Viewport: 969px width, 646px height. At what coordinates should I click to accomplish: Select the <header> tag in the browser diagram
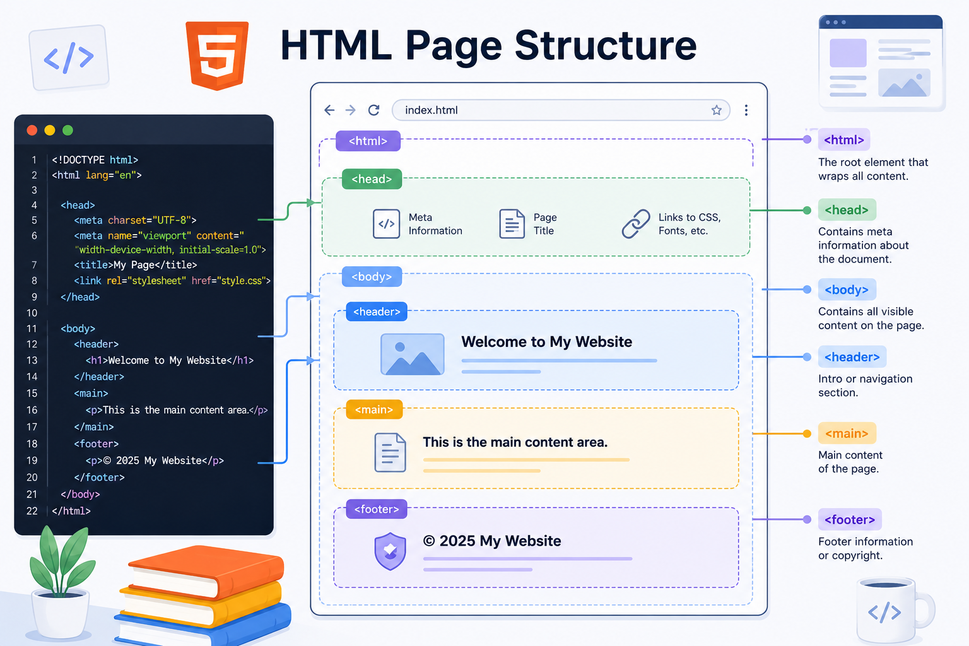point(377,312)
